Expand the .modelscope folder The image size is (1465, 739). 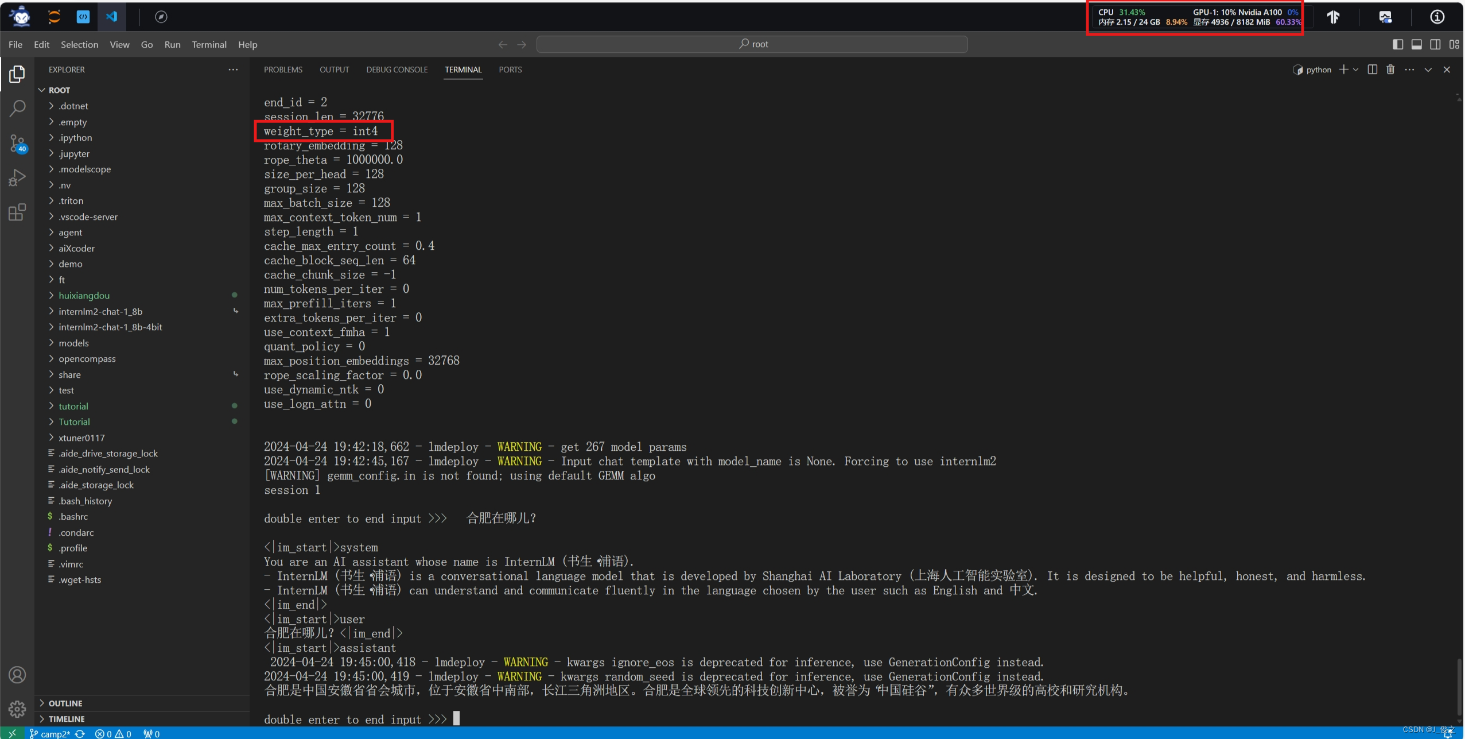142,169
